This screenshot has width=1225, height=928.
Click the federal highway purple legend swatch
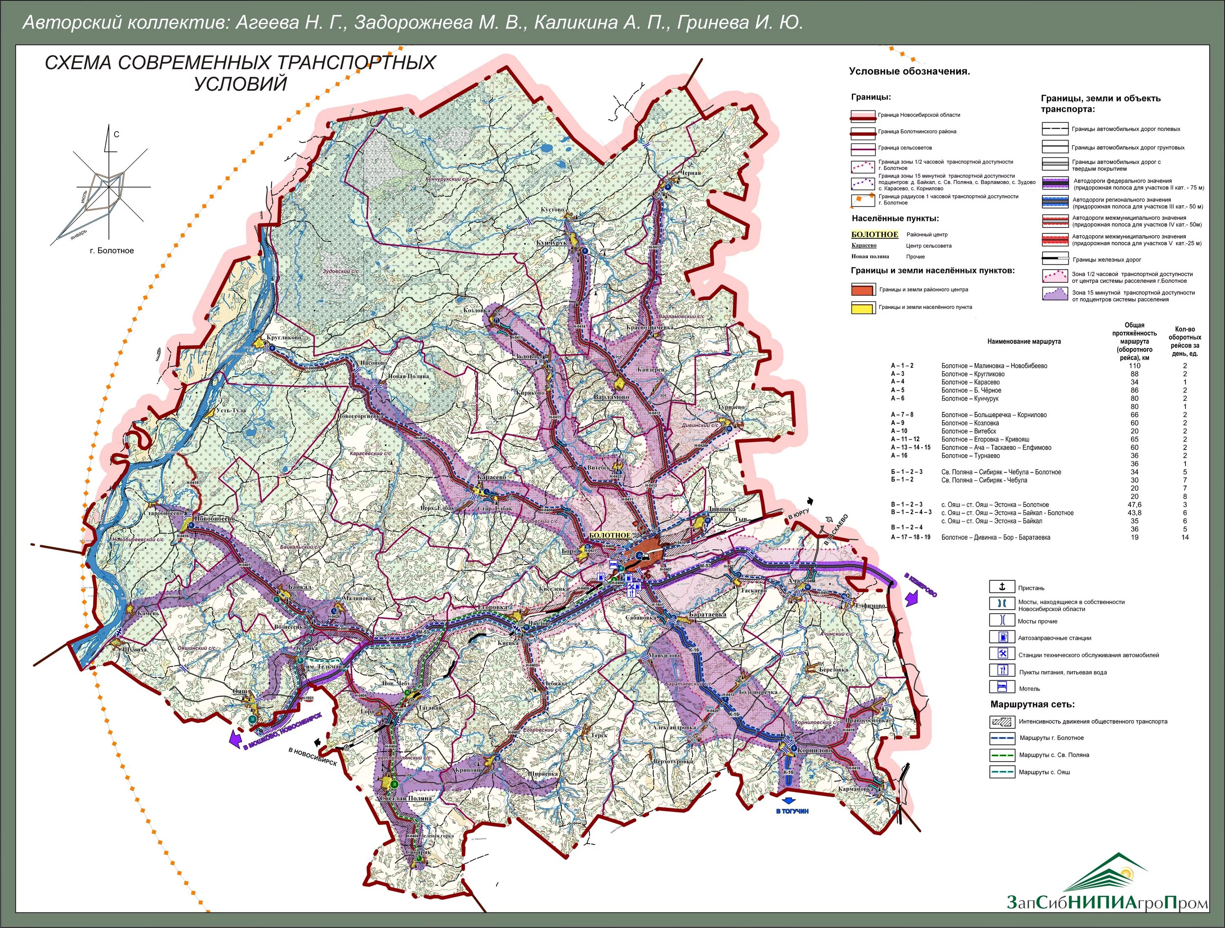point(1055,184)
